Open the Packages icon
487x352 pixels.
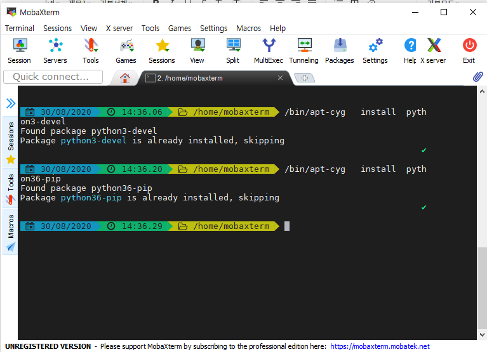click(x=340, y=51)
